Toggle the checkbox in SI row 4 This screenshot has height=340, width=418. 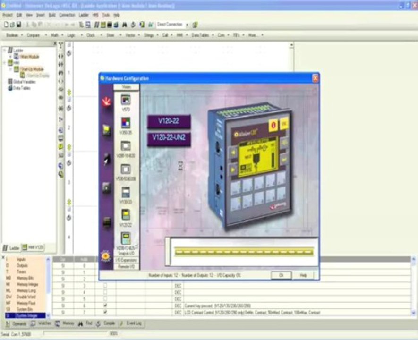[x=105, y=292]
